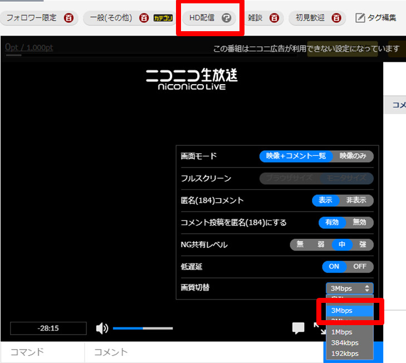Set NG共有レベル to 中
Image resolution: width=406 pixels, height=363 pixels.
[x=342, y=244]
